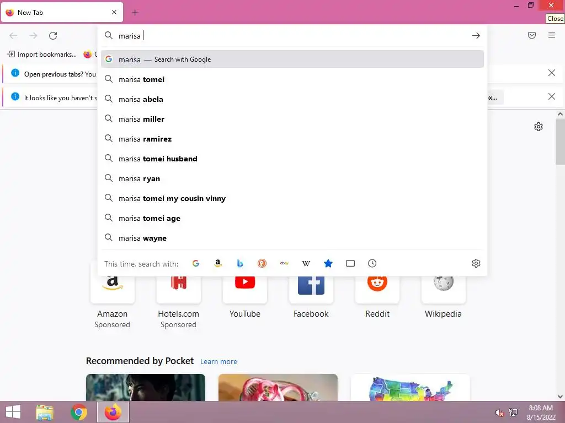This screenshot has width=565, height=423.
Task: Choose 'marisa — Search with Google' suggestion
Action: point(292,59)
